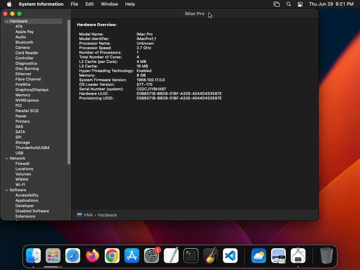This screenshot has height=270, width=360.
Task: Open the Apple menu
Action: click(x=9, y=4)
